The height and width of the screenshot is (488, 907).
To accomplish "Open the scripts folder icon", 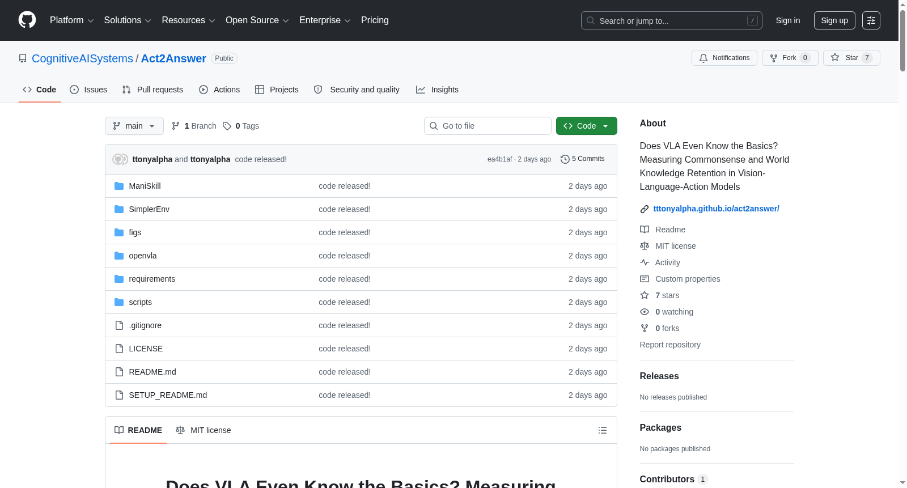I will coord(119,302).
